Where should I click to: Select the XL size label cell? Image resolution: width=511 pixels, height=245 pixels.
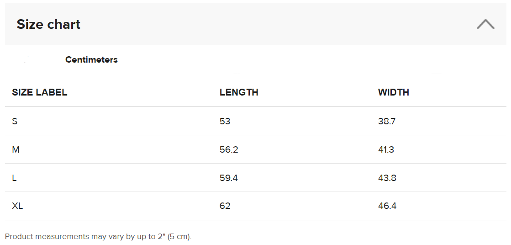click(x=17, y=206)
